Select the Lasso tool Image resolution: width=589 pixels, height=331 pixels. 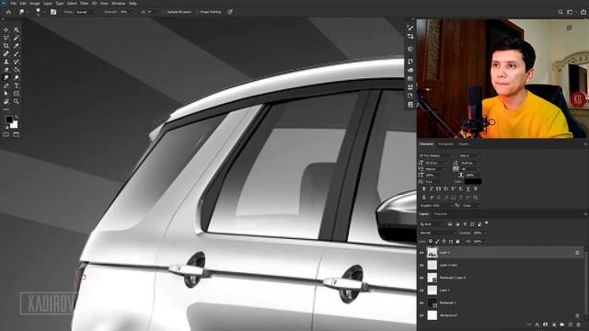coord(6,38)
